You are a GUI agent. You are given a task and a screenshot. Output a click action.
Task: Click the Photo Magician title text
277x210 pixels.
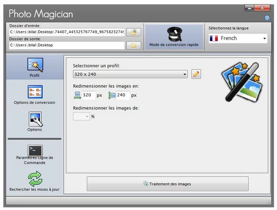[x=41, y=14]
